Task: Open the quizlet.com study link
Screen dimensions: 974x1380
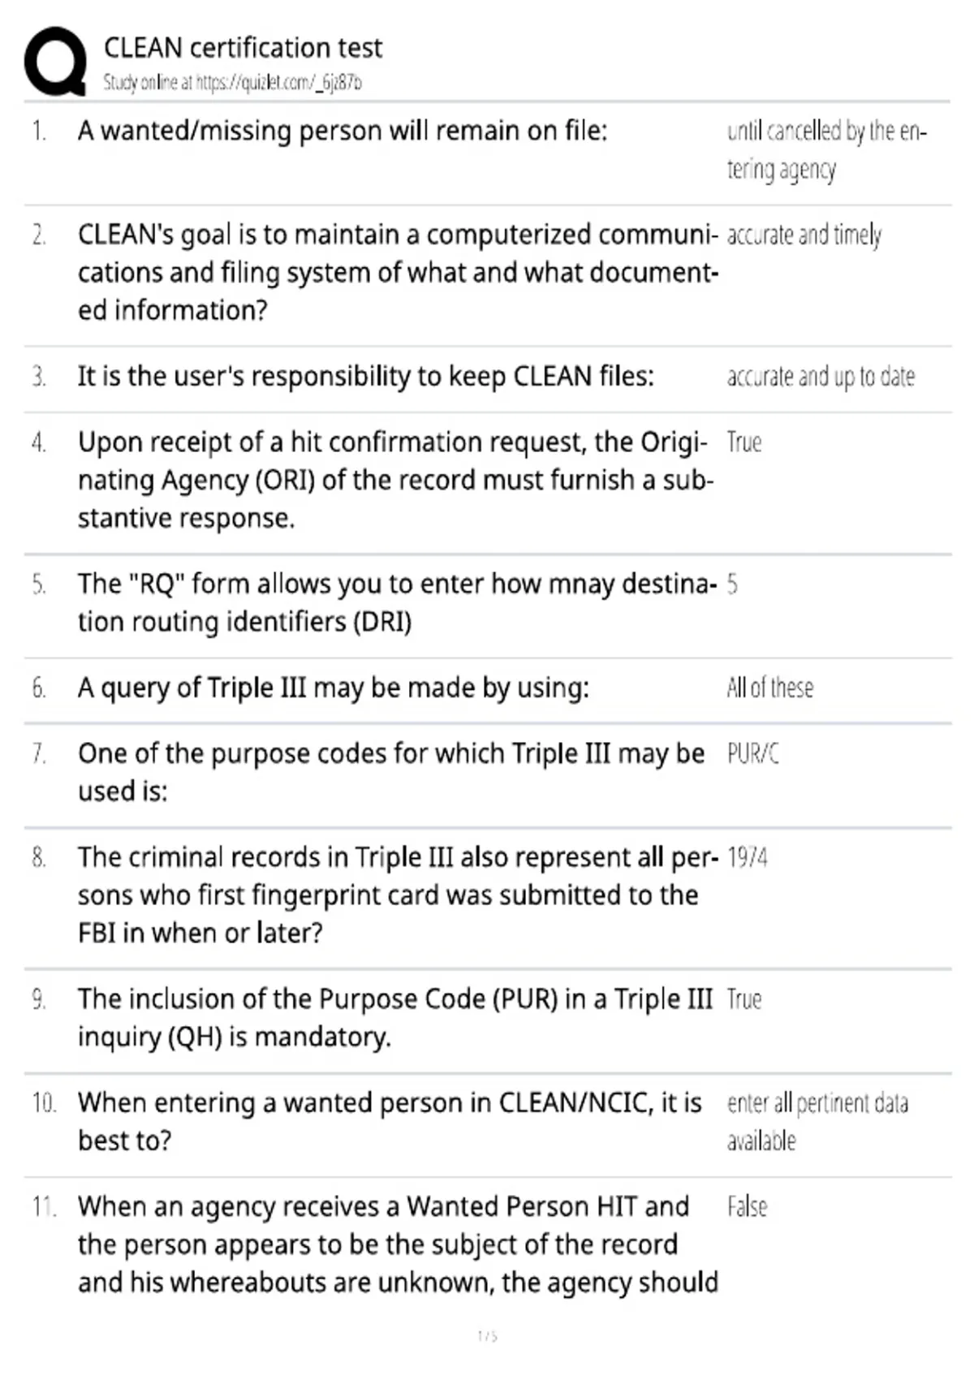Action: [x=278, y=82]
